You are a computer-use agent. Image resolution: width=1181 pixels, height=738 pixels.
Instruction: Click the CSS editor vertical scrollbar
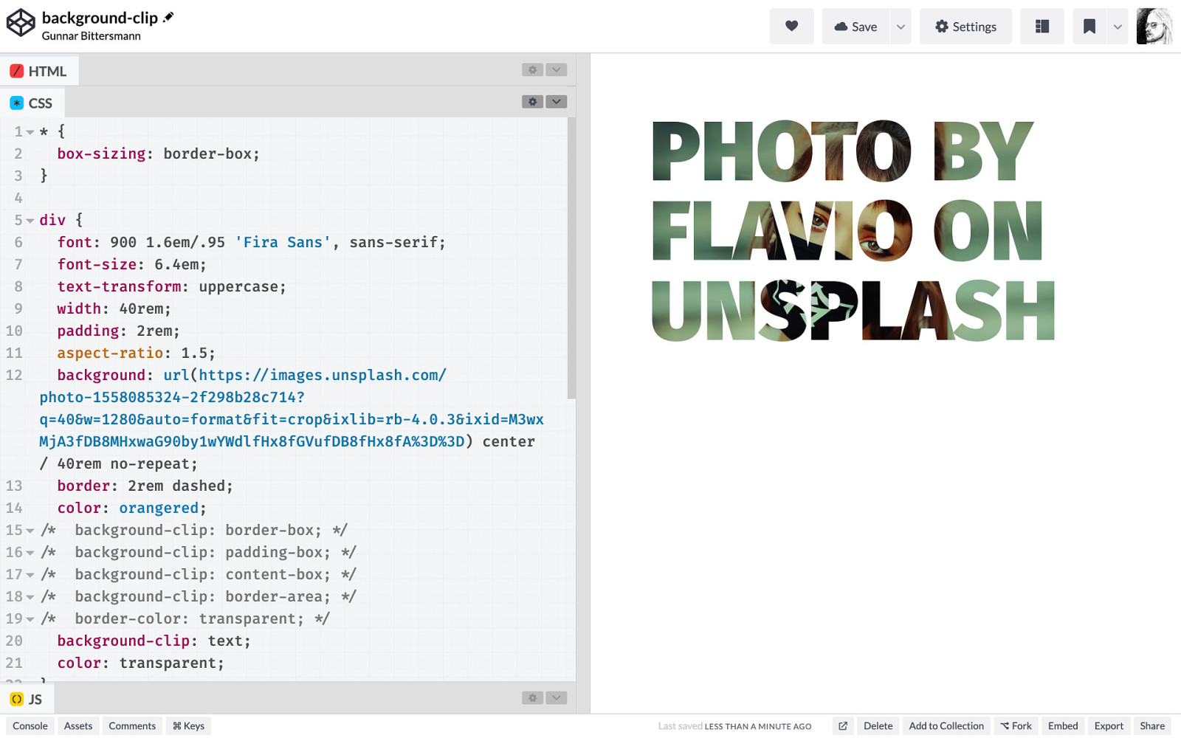(x=571, y=258)
